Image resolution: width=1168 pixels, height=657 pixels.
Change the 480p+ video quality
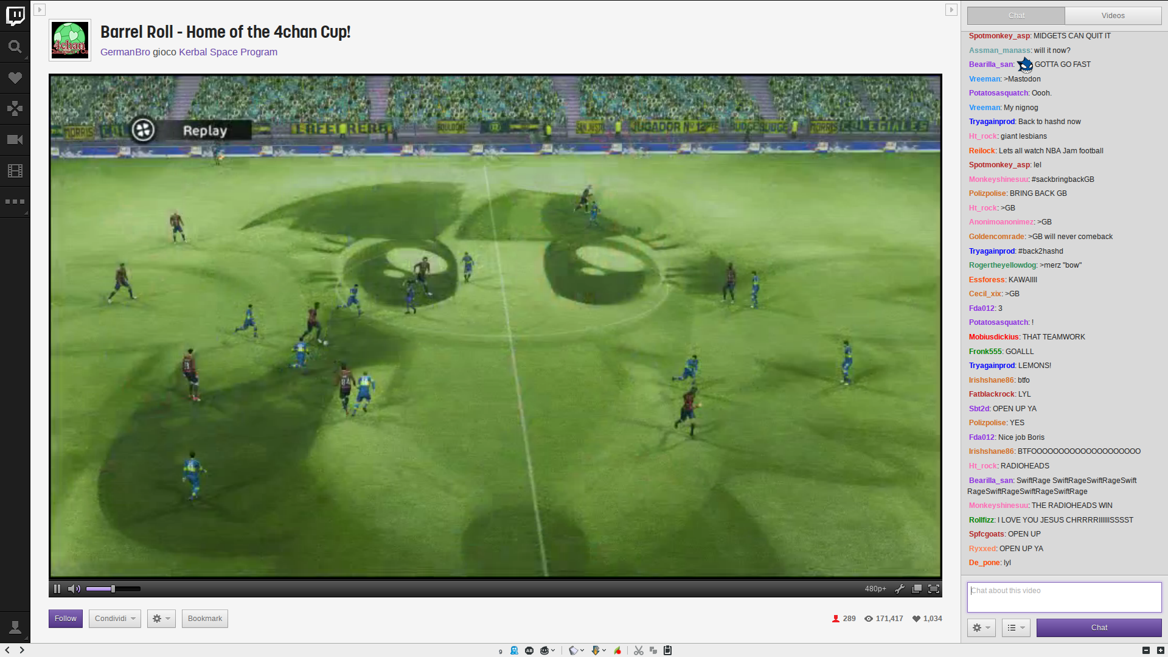[875, 589]
